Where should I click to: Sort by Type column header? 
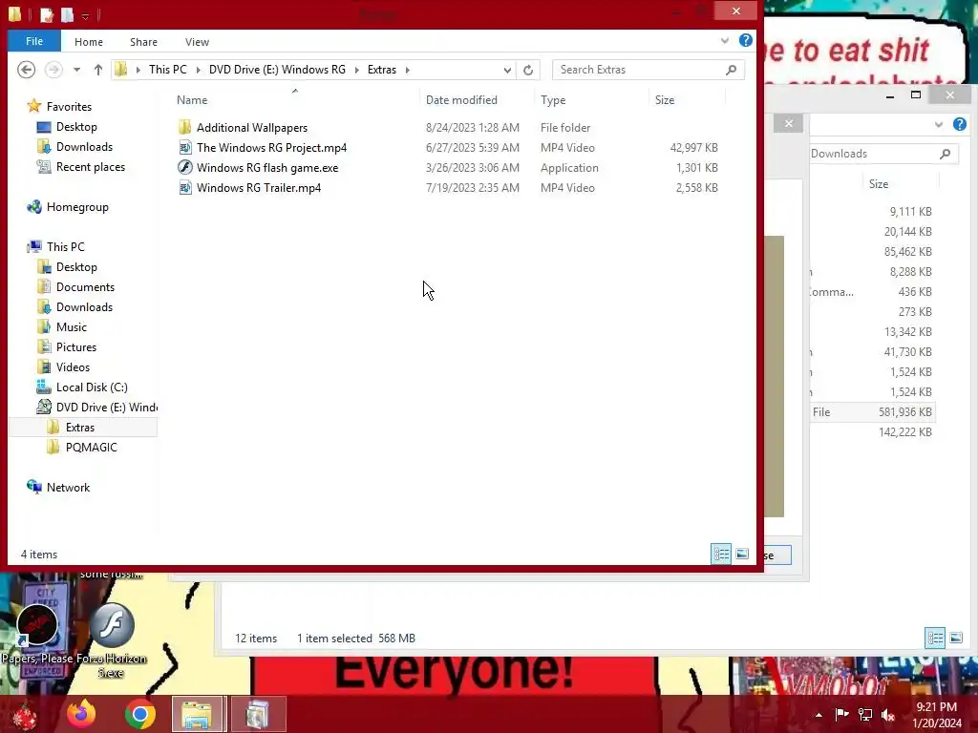click(x=591, y=99)
